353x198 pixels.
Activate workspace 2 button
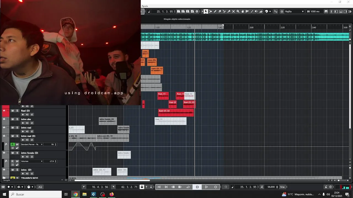click(183, 11)
